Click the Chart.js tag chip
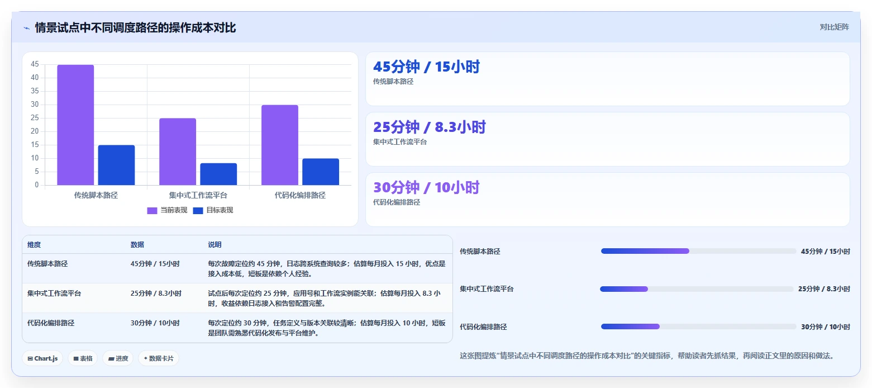Image resolution: width=872 pixels, height=388 pixels. coord(42,358)
